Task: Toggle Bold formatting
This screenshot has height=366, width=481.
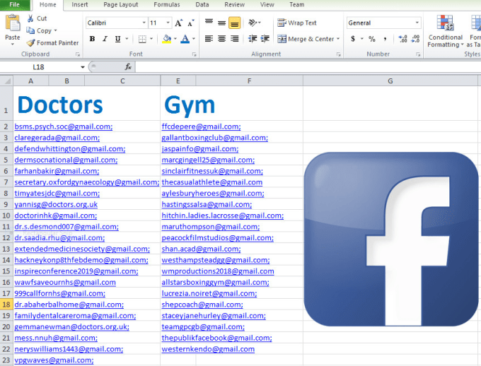Action: tap(93, 39)
